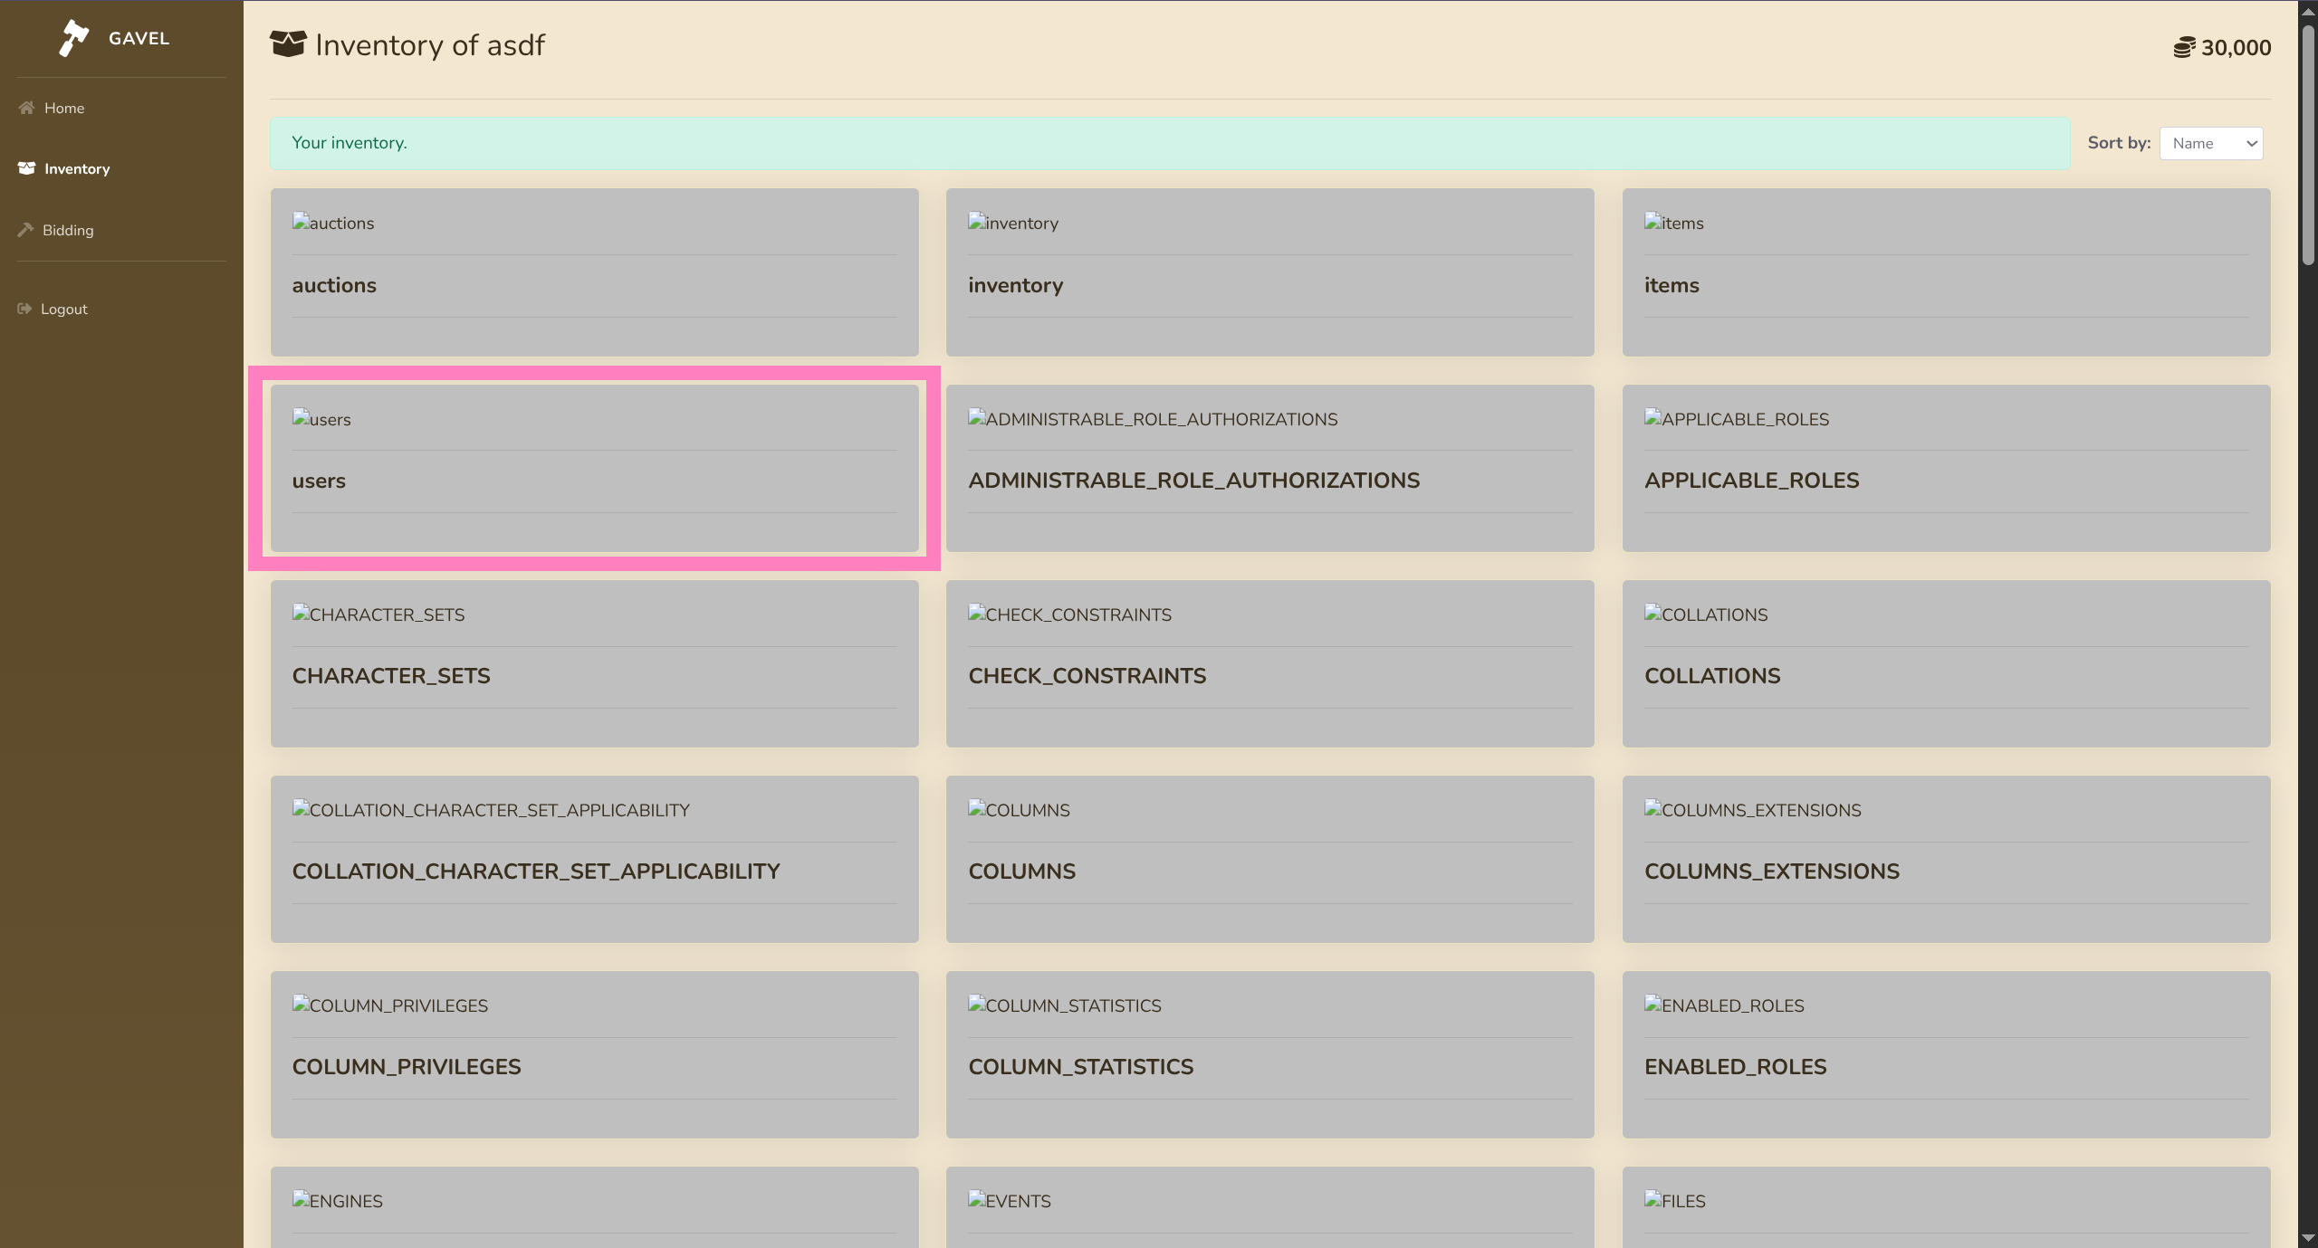Open the Home menu item
Screen dimensions: 2318x1248
64,108
